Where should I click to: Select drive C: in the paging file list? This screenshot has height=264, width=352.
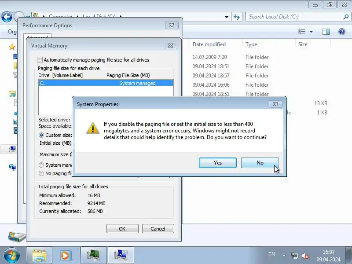click(x=106, y=83)
